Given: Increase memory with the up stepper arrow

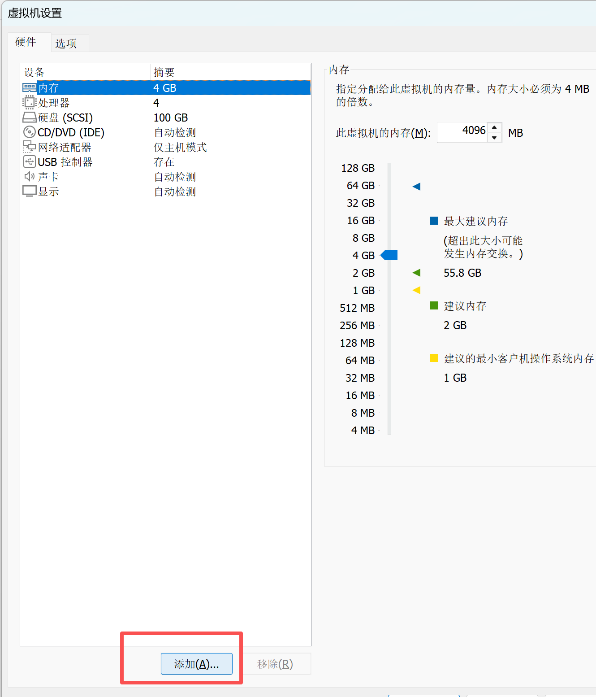Looking at the screenshot, I should (x=494, y=127).
